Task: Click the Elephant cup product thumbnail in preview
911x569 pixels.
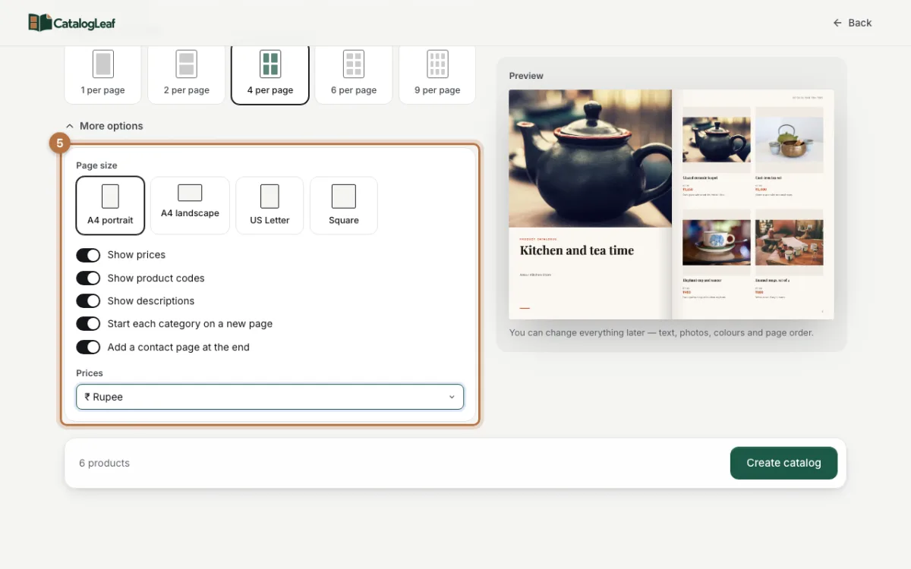Action: click(717, 243)
